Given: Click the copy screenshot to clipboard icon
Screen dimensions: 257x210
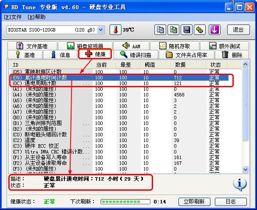Looking at the screenshot, I should 173,30.
